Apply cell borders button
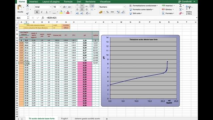 [54, 12]
